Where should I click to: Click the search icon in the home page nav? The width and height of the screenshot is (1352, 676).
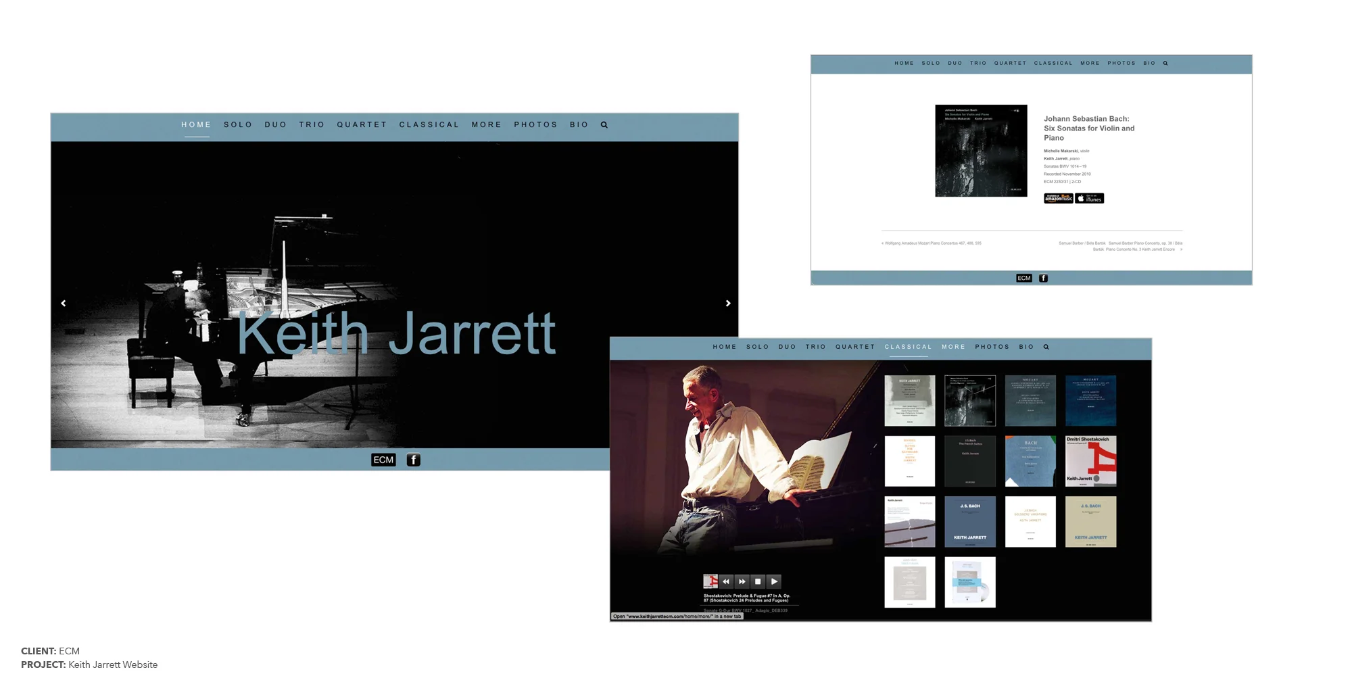(604, 125)
